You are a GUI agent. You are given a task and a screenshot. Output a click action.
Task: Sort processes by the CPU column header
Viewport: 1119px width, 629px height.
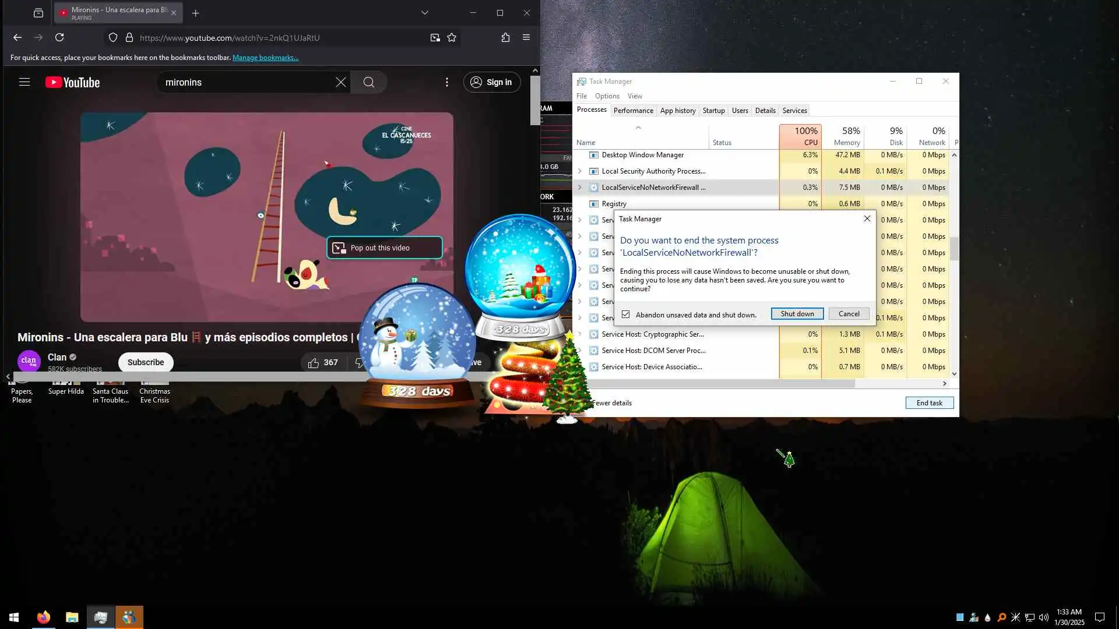tap(800, 137)
